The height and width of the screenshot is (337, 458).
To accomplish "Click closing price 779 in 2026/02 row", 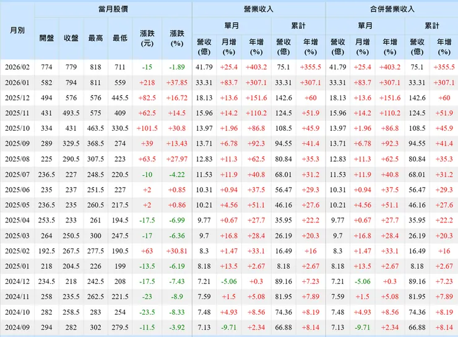I will pyautogui.click(x=71, y=68).
